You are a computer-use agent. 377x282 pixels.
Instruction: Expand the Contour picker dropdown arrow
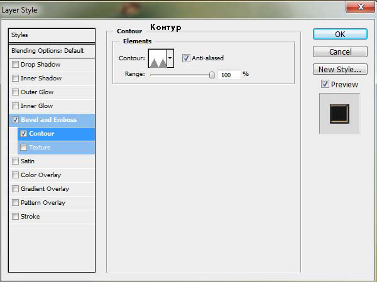170,58
